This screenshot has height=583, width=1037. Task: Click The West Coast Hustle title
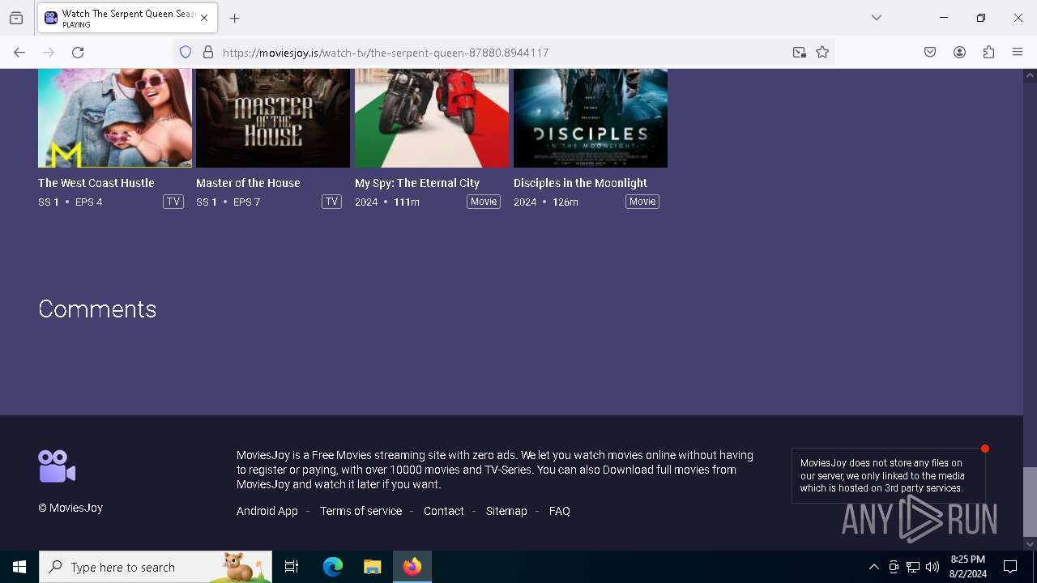96,183
